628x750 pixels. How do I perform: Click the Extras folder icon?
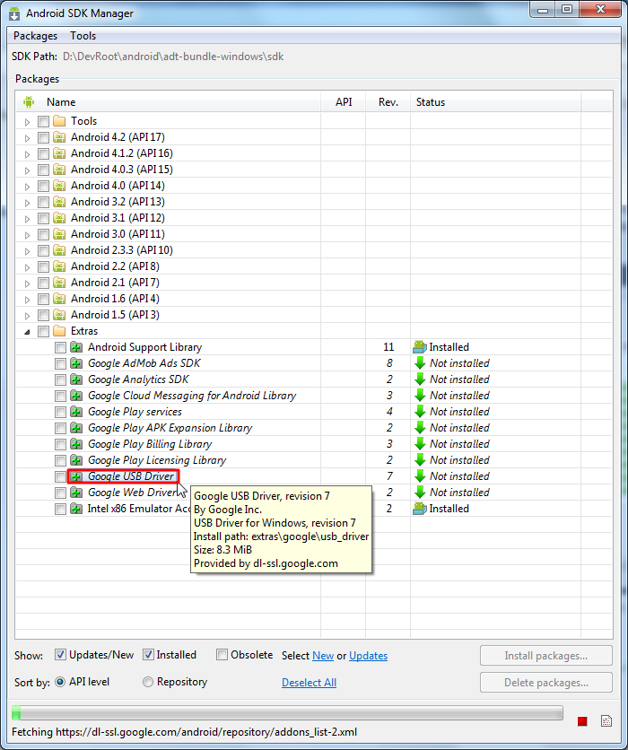[x=59, y=331]
